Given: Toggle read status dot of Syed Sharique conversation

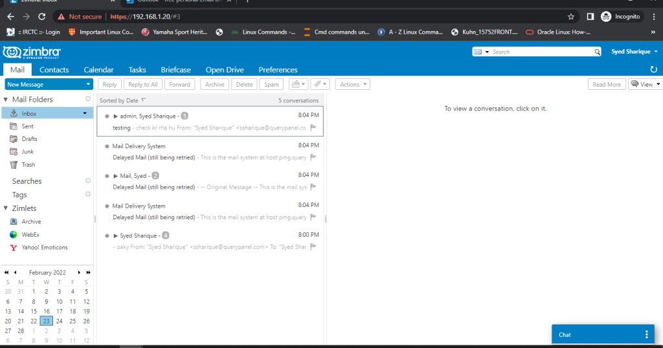Looking at the screenshot, I should click(x=107, y=235).
